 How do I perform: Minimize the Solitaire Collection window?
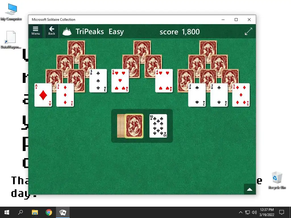223,20
